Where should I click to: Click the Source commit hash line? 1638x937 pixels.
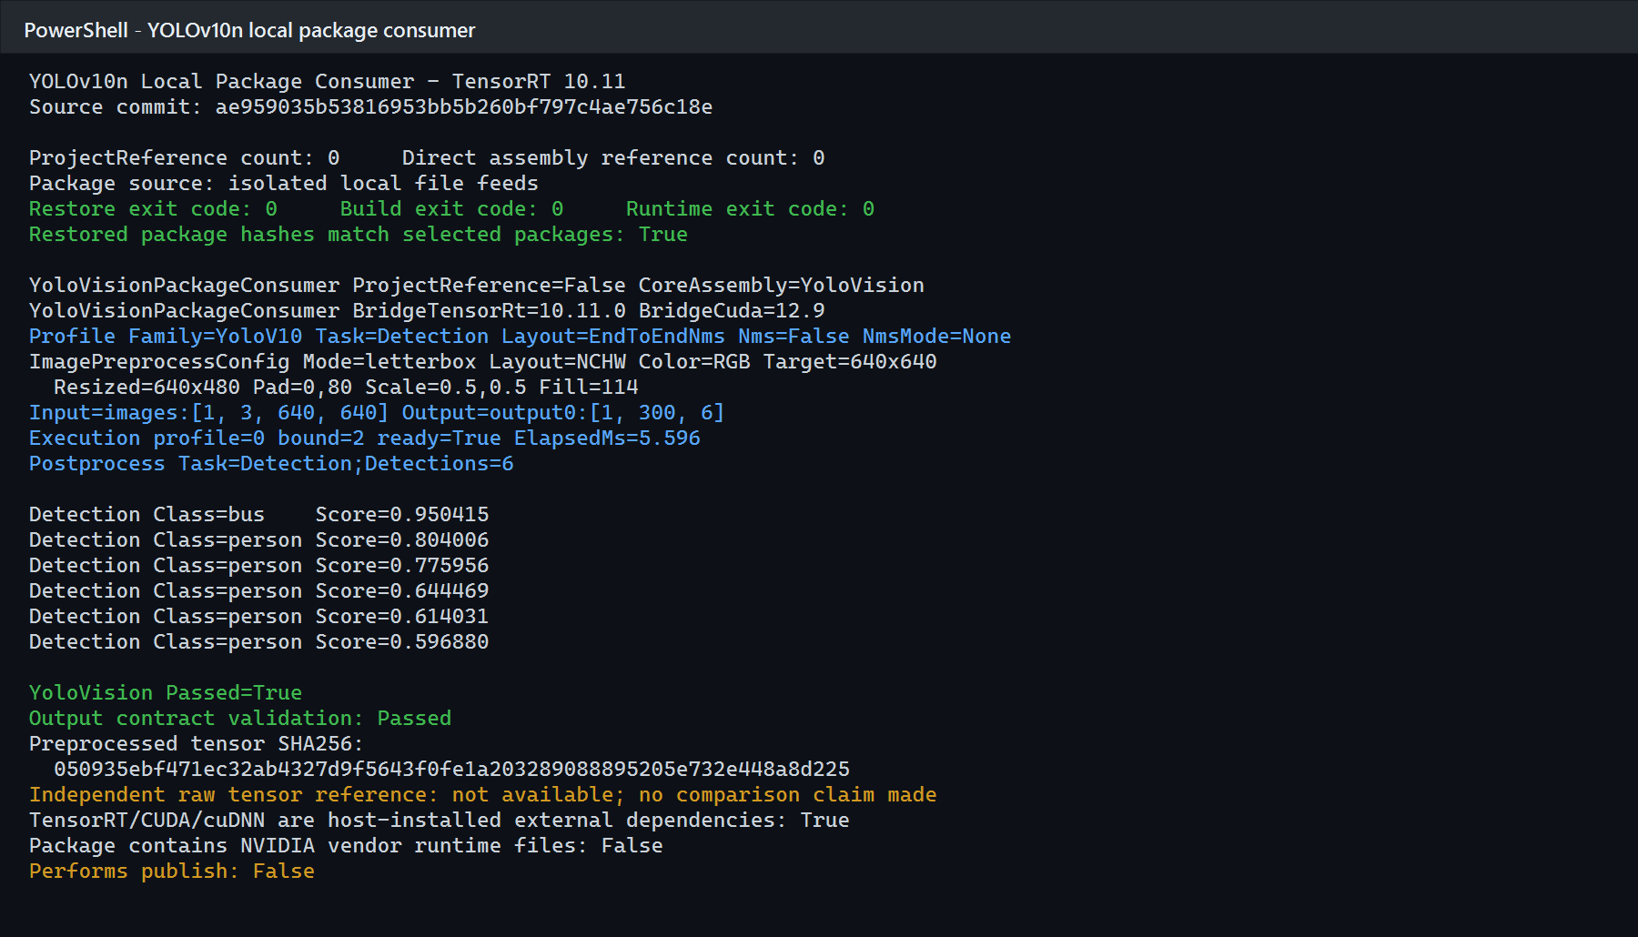click(370, 106)
